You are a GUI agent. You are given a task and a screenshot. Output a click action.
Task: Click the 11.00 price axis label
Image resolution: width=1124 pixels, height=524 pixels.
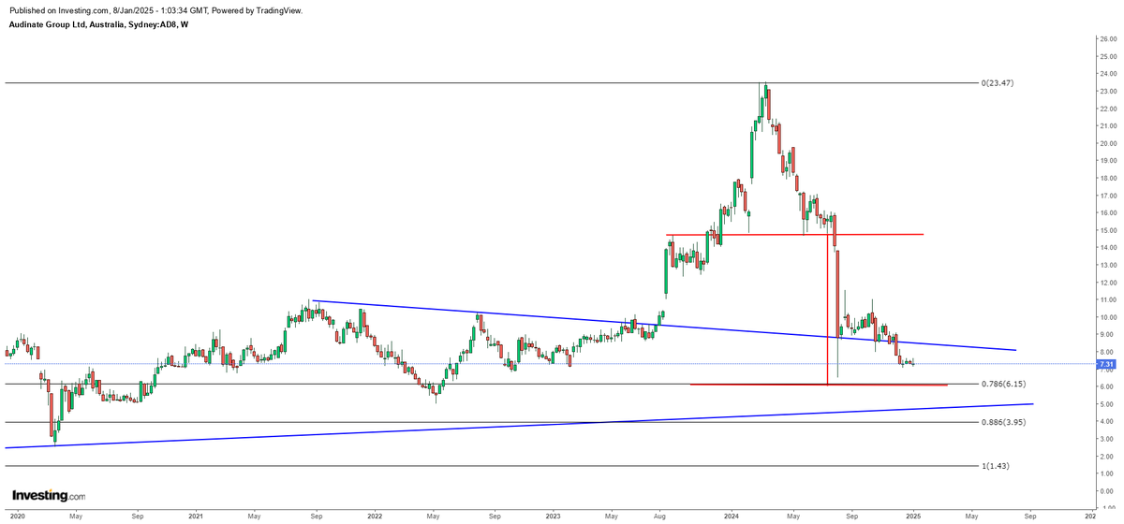pyautogui.click(x=1107, y=299)
